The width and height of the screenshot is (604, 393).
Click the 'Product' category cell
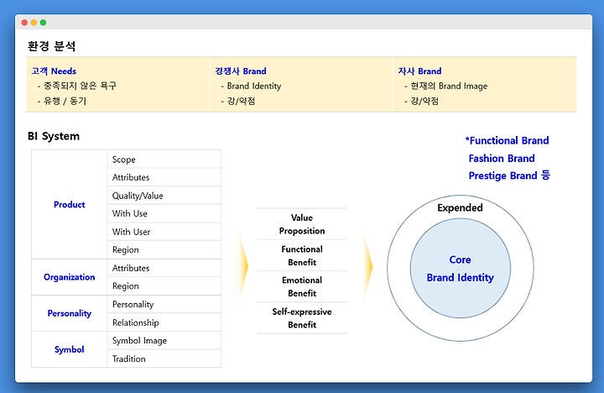pos(70,204)
